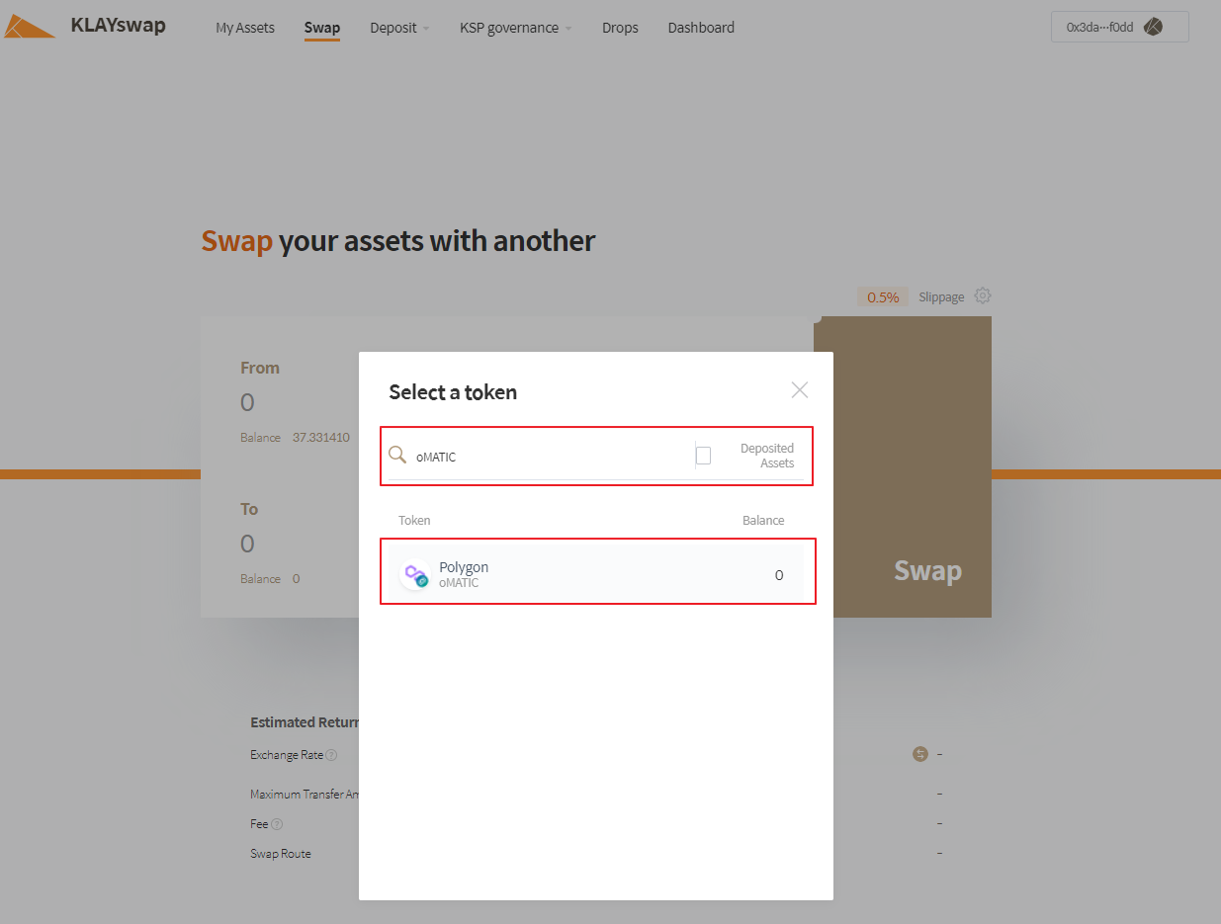Screen dimensions: 1221x924
Task: Click the KLAYswap logo icon
Action: [29, 27]
